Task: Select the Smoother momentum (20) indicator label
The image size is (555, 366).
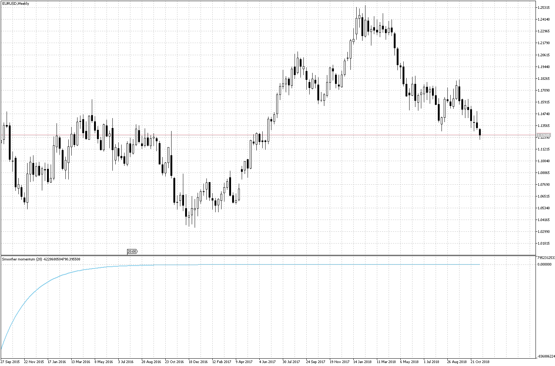Action: pyautogui.click(x=22, y=259)
